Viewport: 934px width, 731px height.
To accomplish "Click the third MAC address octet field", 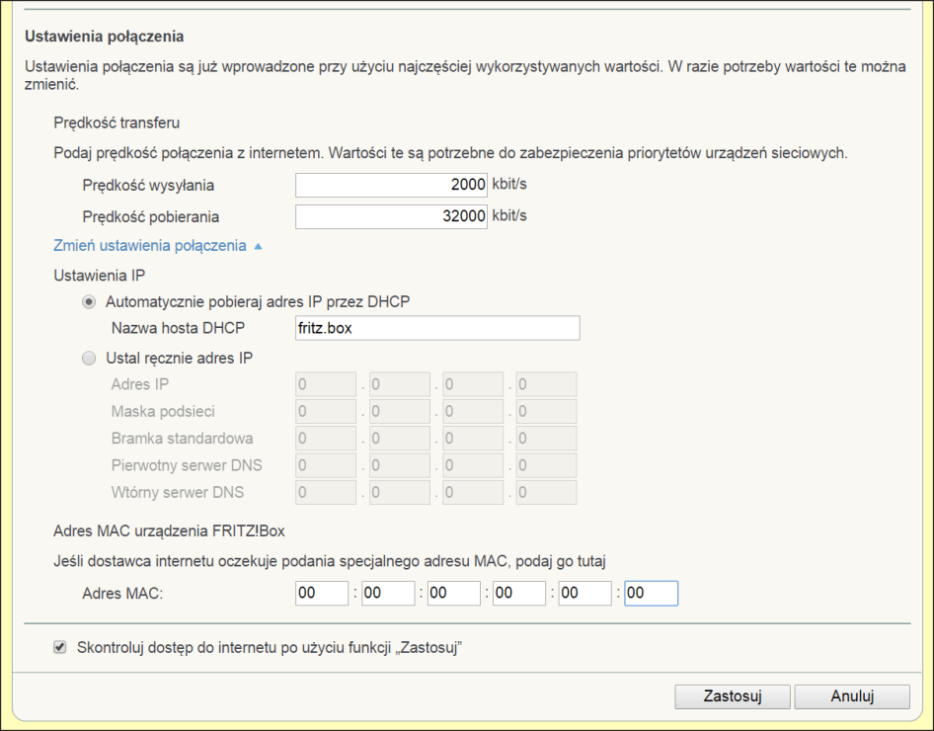I will pos(453,593).
